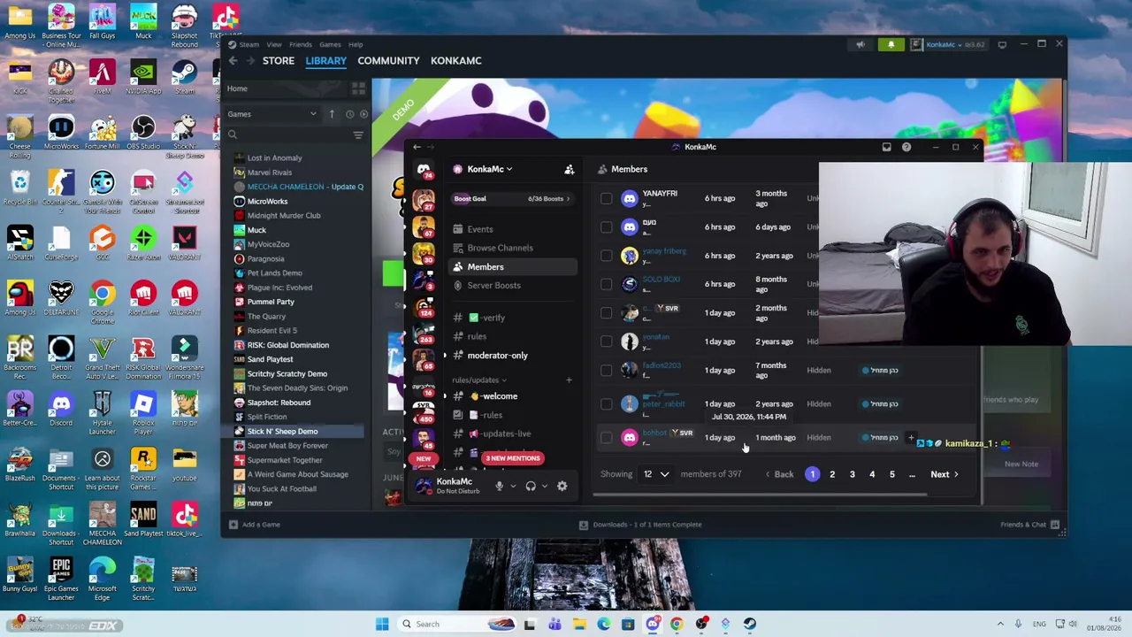Add a channel to rules/updates category
This screenshot has width=1132, height=637.
(x=569, y=380)
